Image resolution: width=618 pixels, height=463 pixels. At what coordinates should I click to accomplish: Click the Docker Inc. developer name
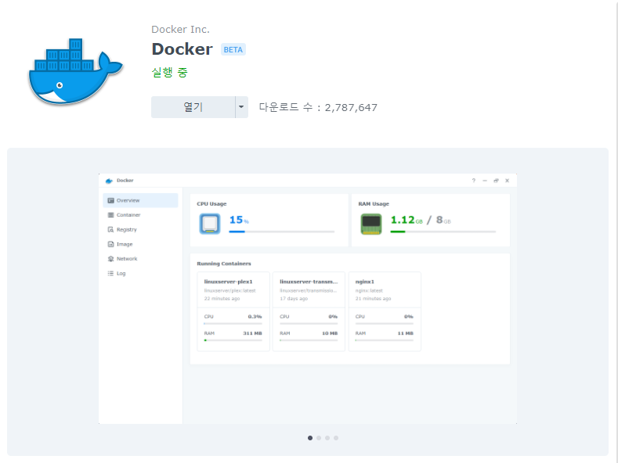[180, 29]
